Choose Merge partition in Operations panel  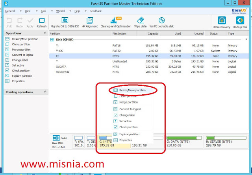18,50
